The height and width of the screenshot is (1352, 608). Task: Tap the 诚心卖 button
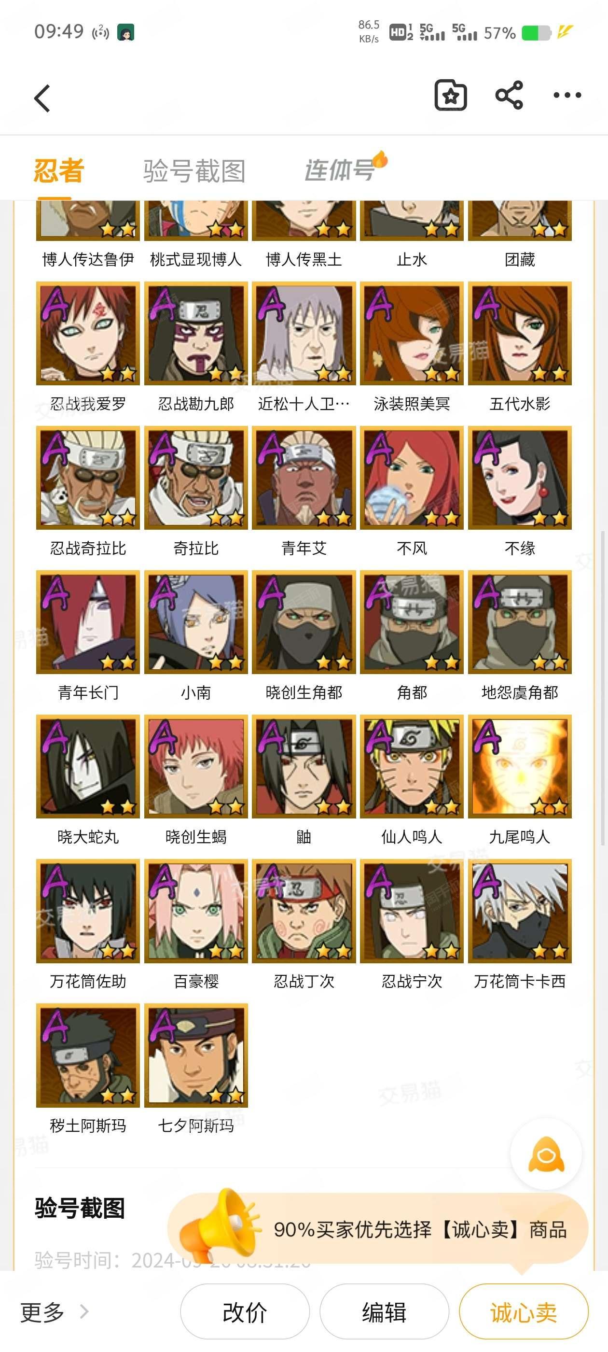pos(524,1311)
